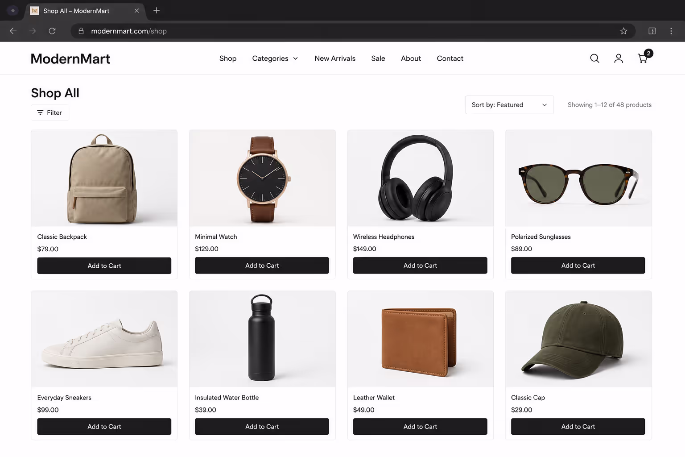Open the browser side panel icon

click(x=652, y=31)
